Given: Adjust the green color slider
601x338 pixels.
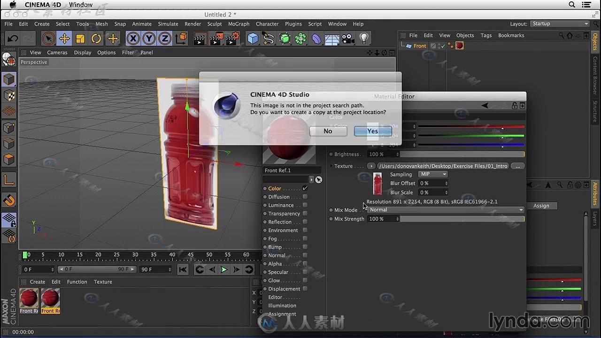Looking at the screenshot, I should tap(471, 136).
